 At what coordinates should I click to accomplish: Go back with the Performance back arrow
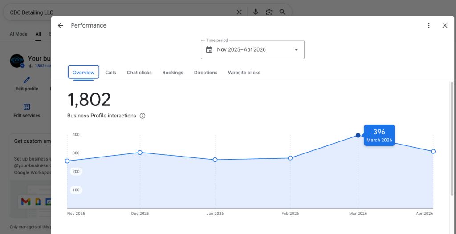click(x=60, y=26)
